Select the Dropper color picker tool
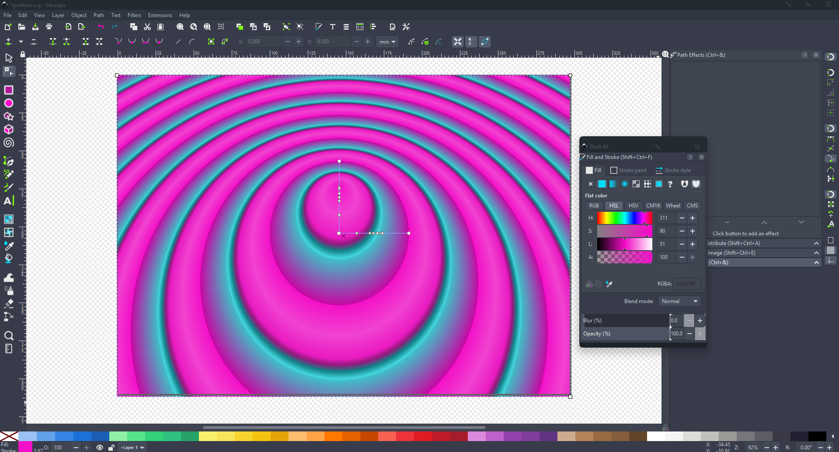 [8, 245]
